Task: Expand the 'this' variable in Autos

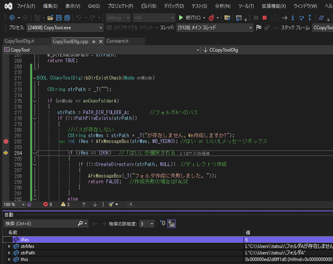Action: (x=9, y=259)
